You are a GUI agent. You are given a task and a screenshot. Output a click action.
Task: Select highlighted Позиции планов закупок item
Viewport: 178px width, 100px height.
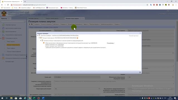tap(13, 45)
